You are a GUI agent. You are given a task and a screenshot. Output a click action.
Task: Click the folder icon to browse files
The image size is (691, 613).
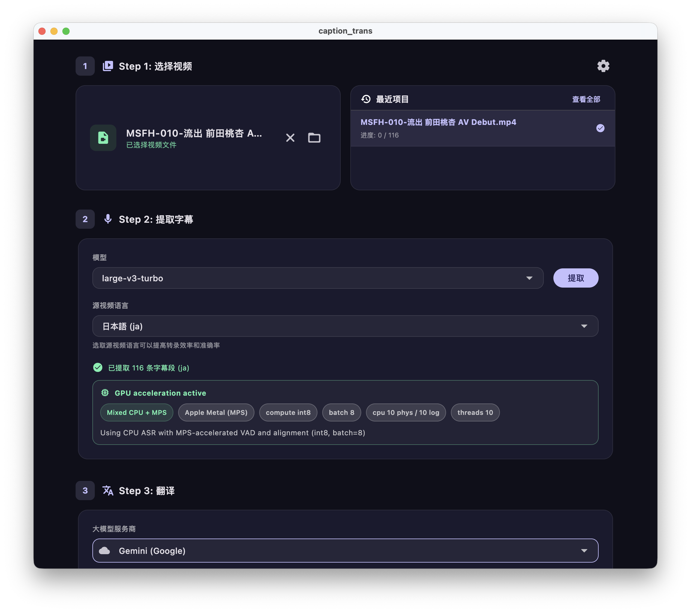[314, 138]
